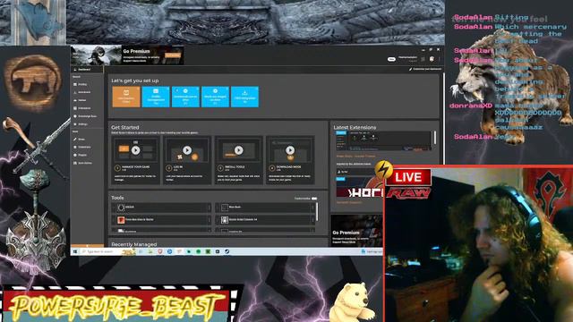Open the user profile avatar menu
The height and width of the screenshot is (322, 573).
(x=432, y=58)
